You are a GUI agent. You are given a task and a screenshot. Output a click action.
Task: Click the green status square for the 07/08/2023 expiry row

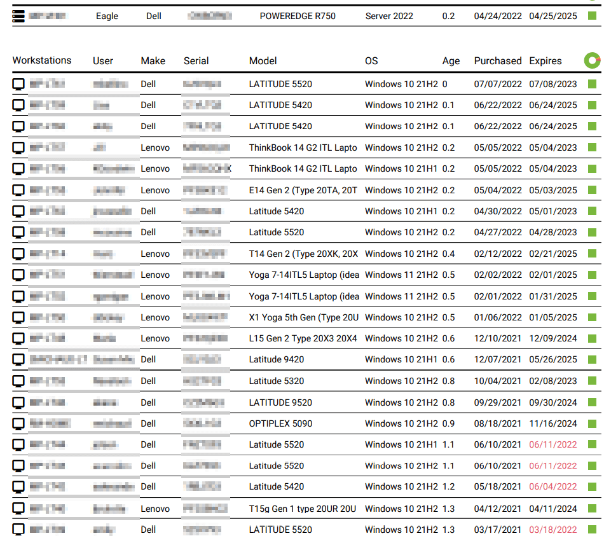pos(593,84)
